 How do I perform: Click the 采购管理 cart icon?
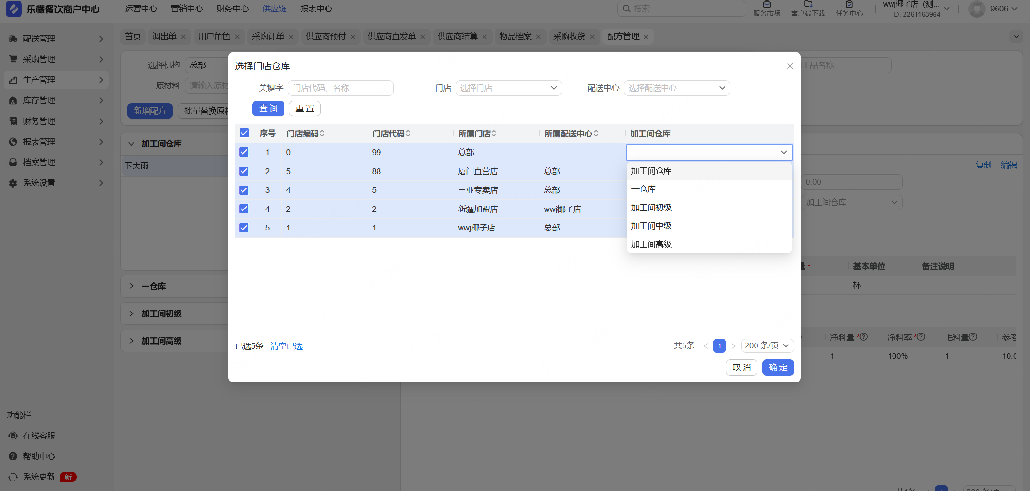[x=13, y=59]
